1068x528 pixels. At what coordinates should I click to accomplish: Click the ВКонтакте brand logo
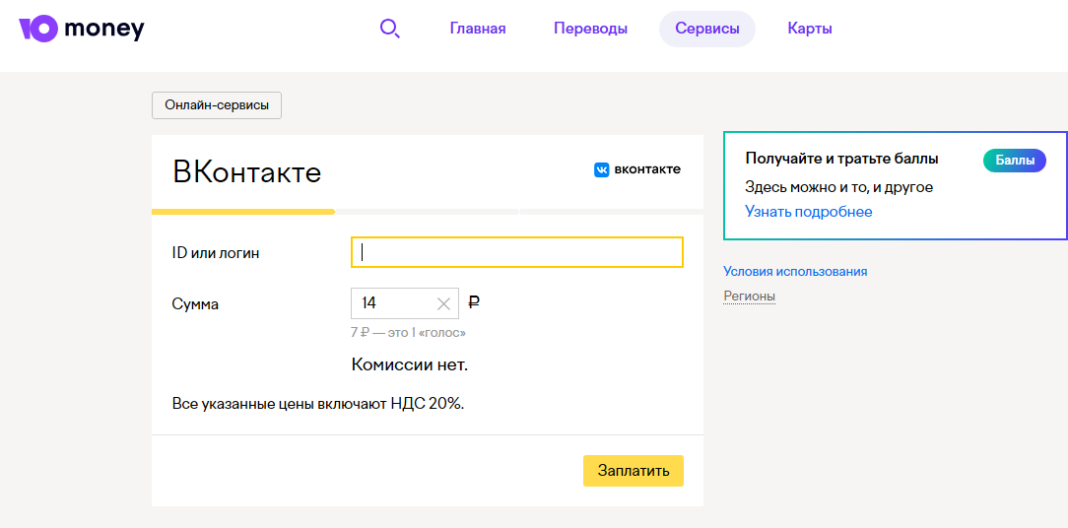[636, 169]
